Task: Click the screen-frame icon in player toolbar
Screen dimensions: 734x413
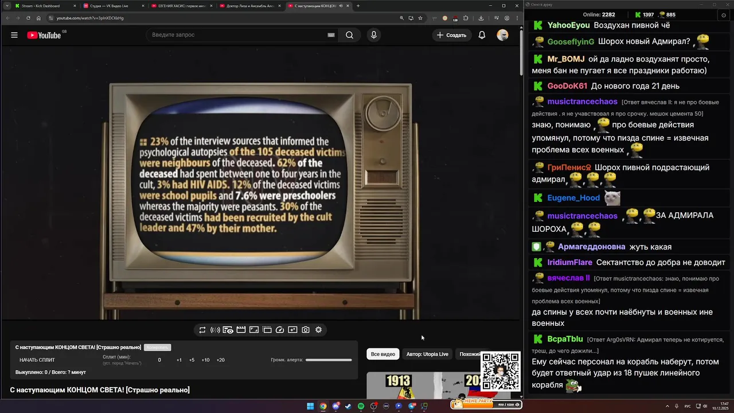Action: [253, 330]
